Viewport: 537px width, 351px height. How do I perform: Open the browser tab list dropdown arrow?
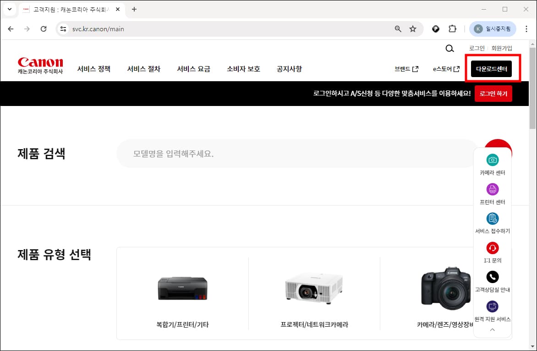coord(9,9)
